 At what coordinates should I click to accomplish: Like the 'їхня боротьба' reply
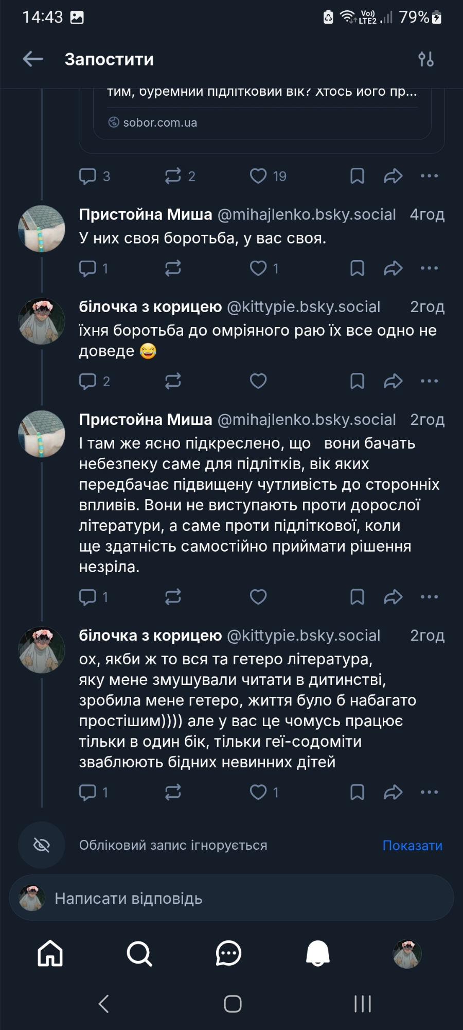coord(258,381)
